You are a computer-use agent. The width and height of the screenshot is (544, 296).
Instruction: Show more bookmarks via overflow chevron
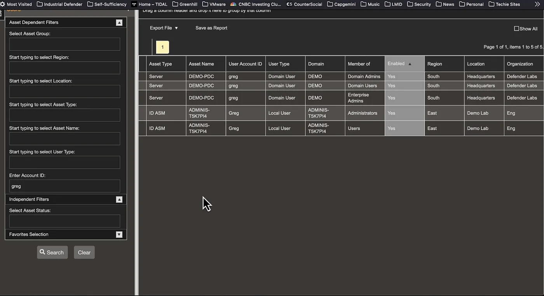pyautogui.click(x=537, y=4)
